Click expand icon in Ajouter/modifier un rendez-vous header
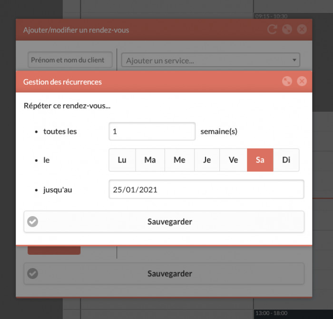Image resolution: width=333 pixels, height=319 pixels. (x=287, y=30)
